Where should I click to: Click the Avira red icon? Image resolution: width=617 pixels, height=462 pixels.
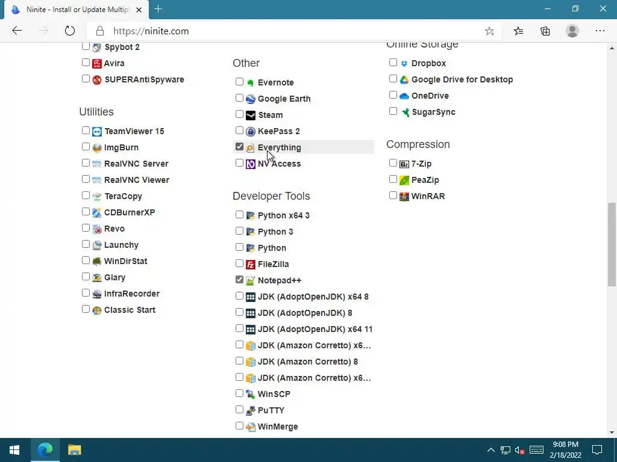click(x=97, y=63)
